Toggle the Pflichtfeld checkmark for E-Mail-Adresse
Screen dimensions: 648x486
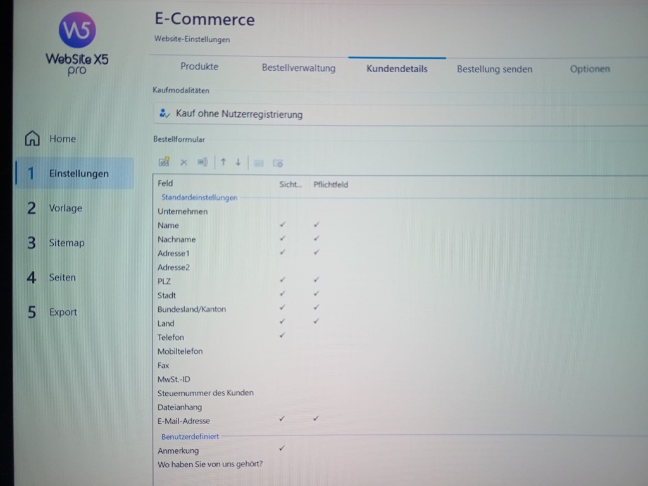[x=316, y=418]
